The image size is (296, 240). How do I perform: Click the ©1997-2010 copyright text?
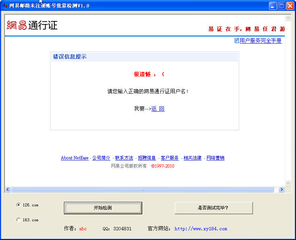(x=162, y=166)
